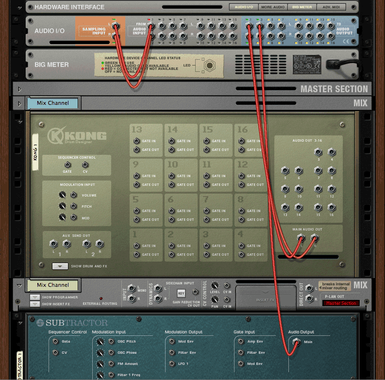Expand the Master Section device
This screenshot has width=385, height=380.
(19, 89)
